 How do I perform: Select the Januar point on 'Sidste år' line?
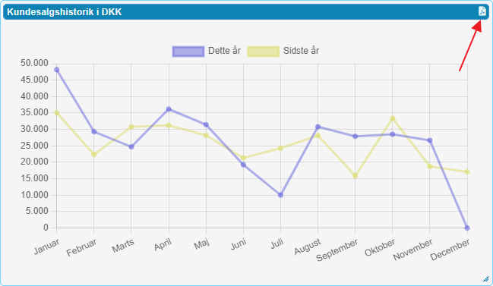click(57, 113)
